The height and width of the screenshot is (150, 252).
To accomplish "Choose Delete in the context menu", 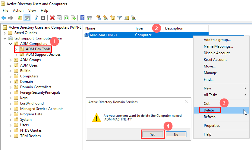I will click(209, 110).
